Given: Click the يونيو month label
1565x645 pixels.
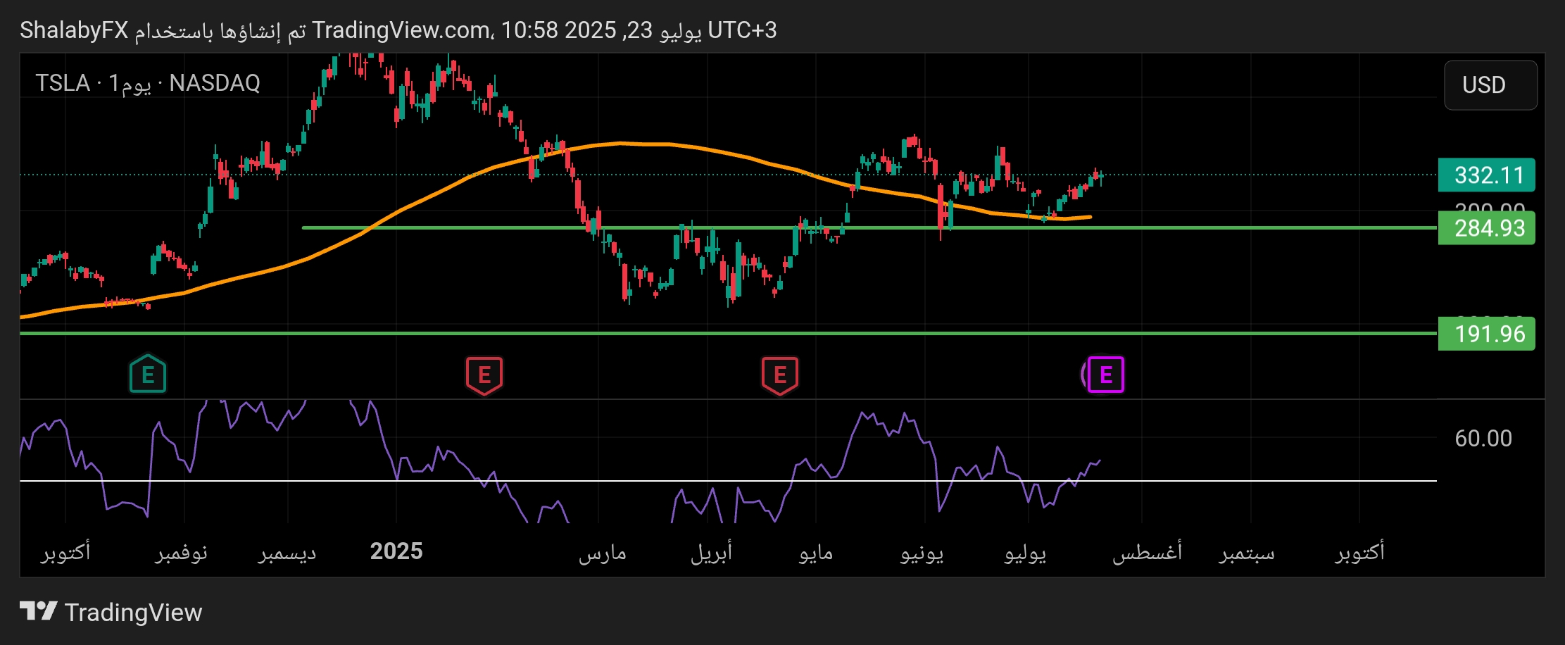Looking at the screenshot, I should (922, 553).
